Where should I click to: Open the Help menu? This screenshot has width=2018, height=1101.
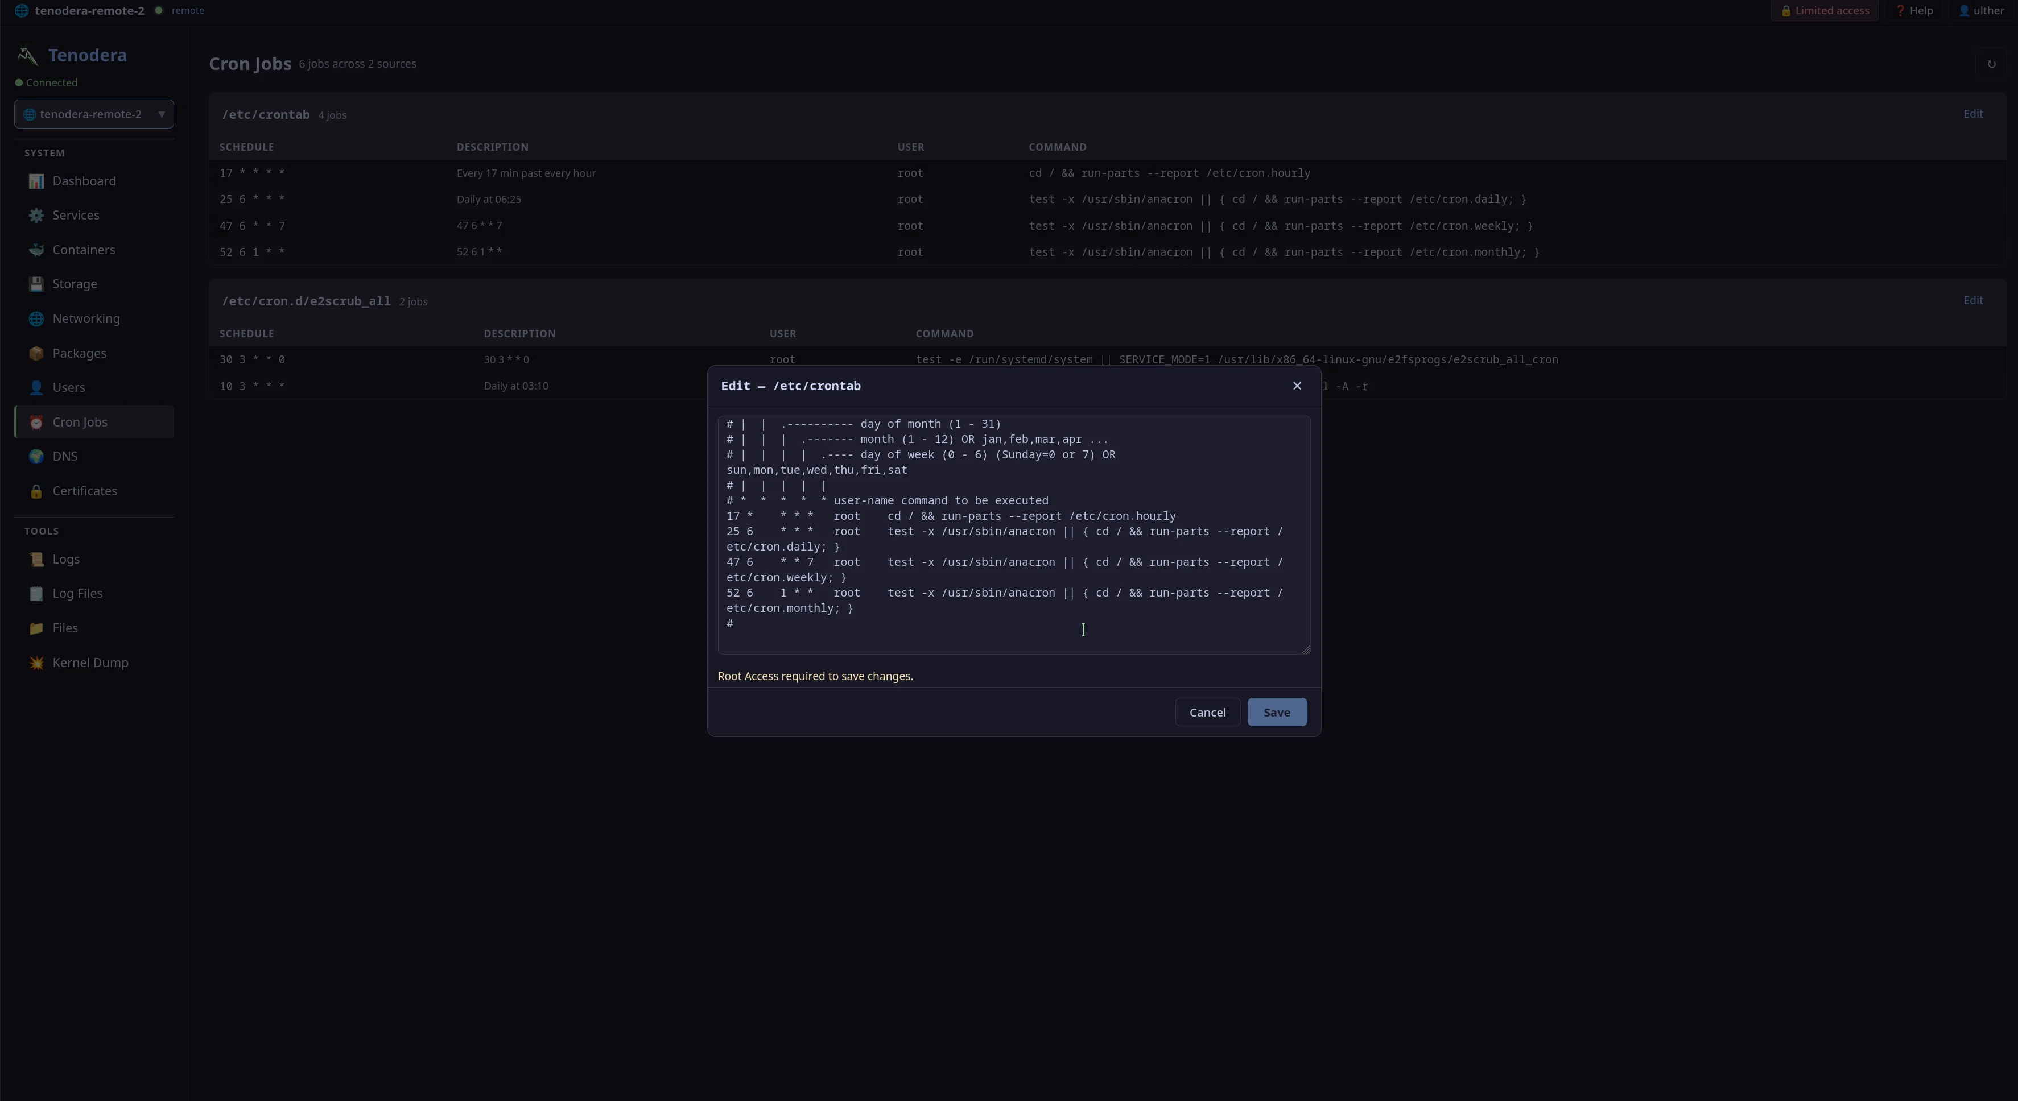click(x=1914, y=11)
